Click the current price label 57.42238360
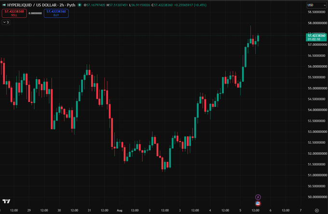328x214 pixels. coord(316,36)
